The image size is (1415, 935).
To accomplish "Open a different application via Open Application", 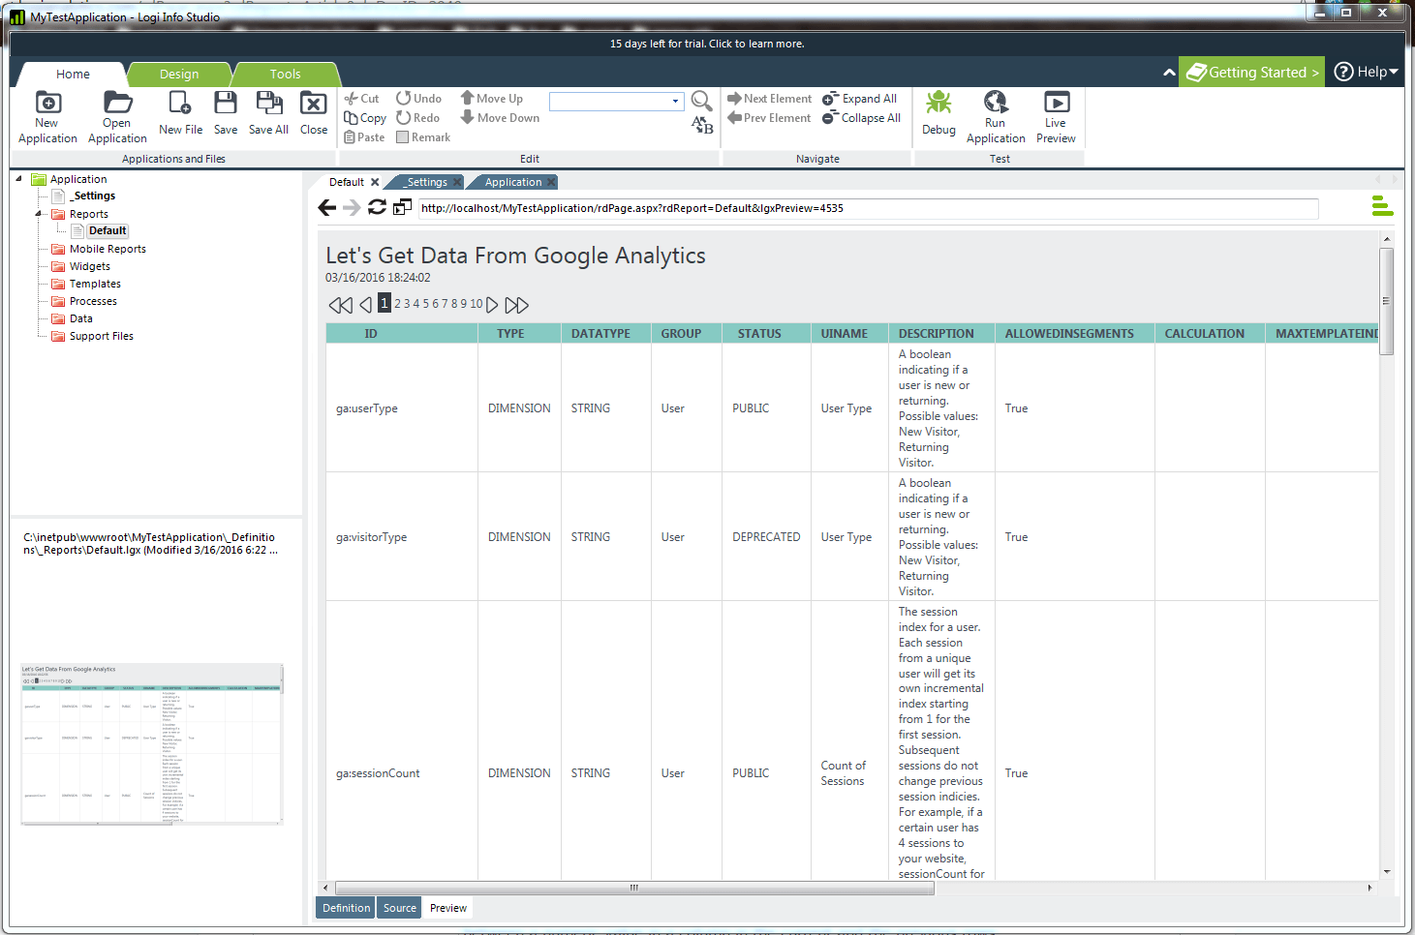I will pos(116,114).
